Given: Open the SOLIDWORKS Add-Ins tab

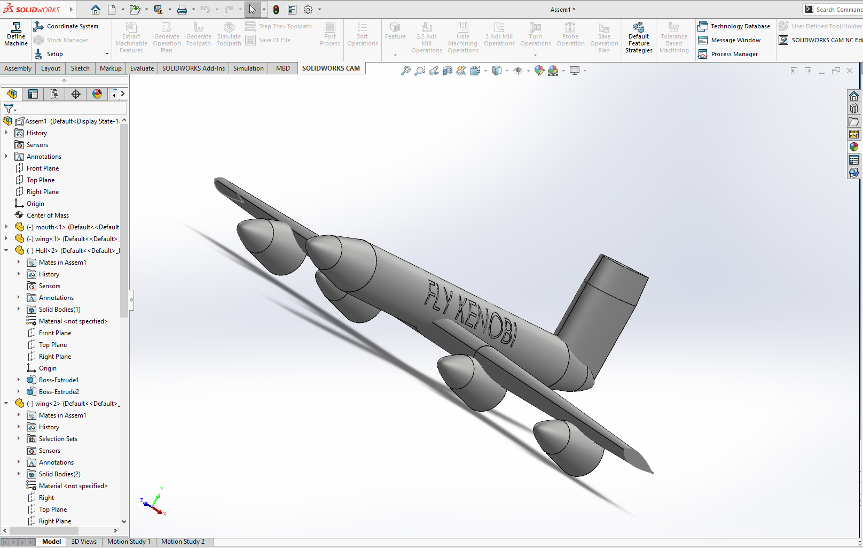Looking at the screenshot, I should coord(193,68).
